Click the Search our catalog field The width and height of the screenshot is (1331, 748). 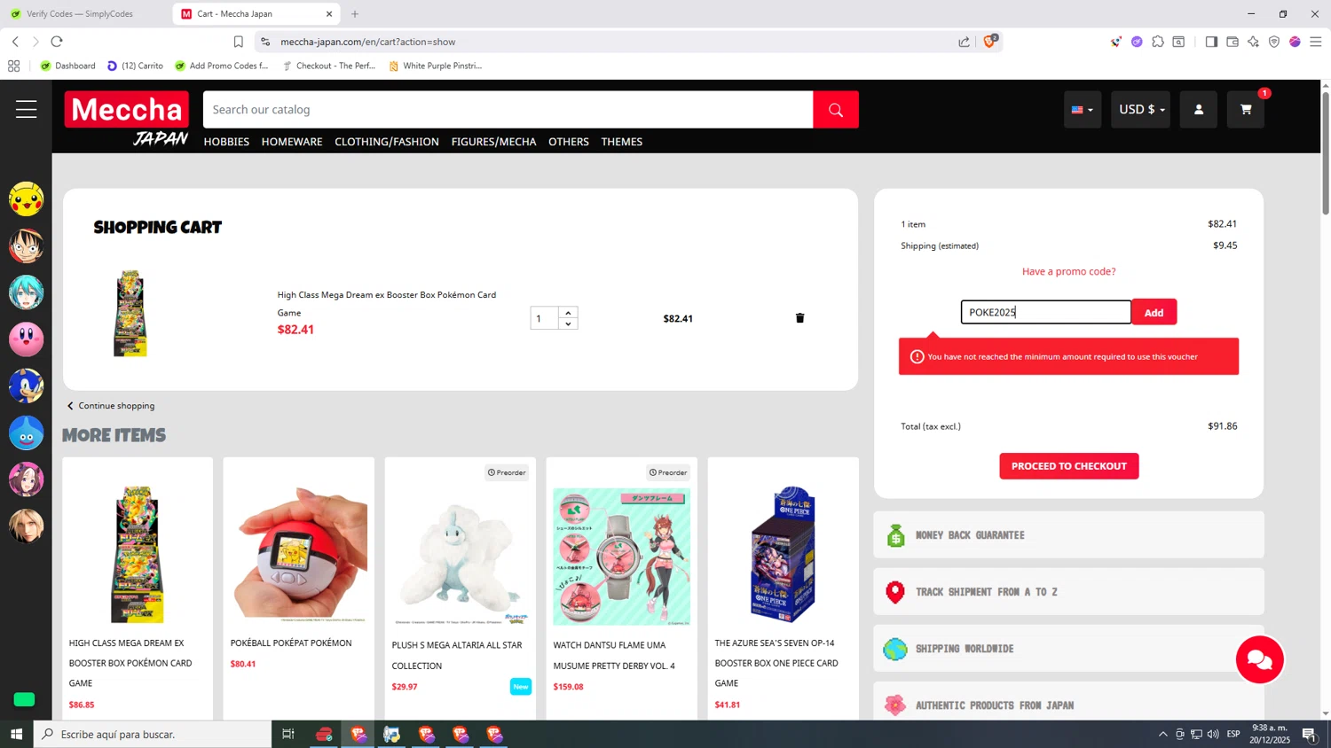[508, 110]
